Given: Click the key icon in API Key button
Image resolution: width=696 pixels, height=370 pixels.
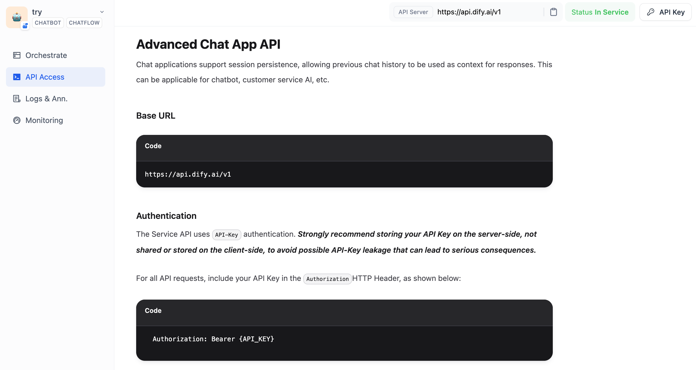Looking at the screenshot, I should pos(651,12).
